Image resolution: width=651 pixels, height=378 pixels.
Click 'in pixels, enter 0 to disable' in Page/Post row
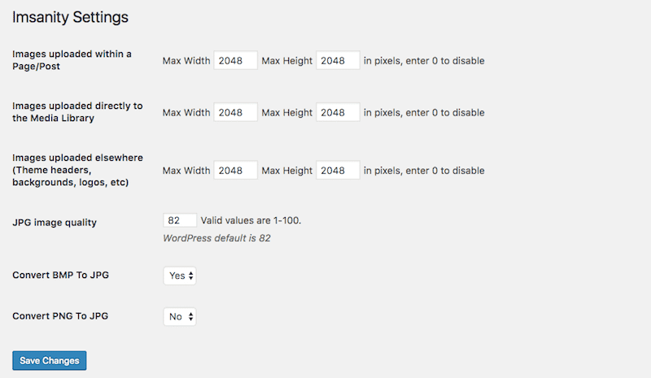coord(424,60)
